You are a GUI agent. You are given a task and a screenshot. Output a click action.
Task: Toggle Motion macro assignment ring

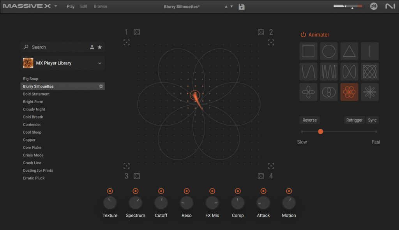(289, 191)
